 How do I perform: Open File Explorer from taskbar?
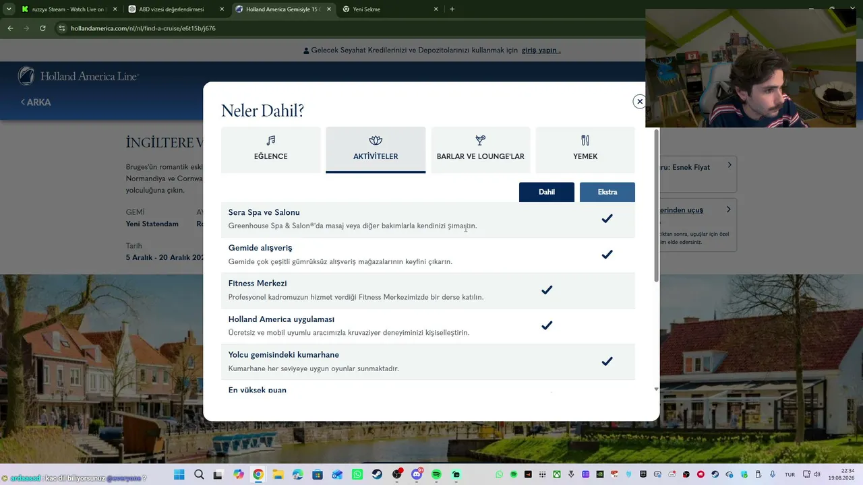pyautogui.click(x=278, y=475)
